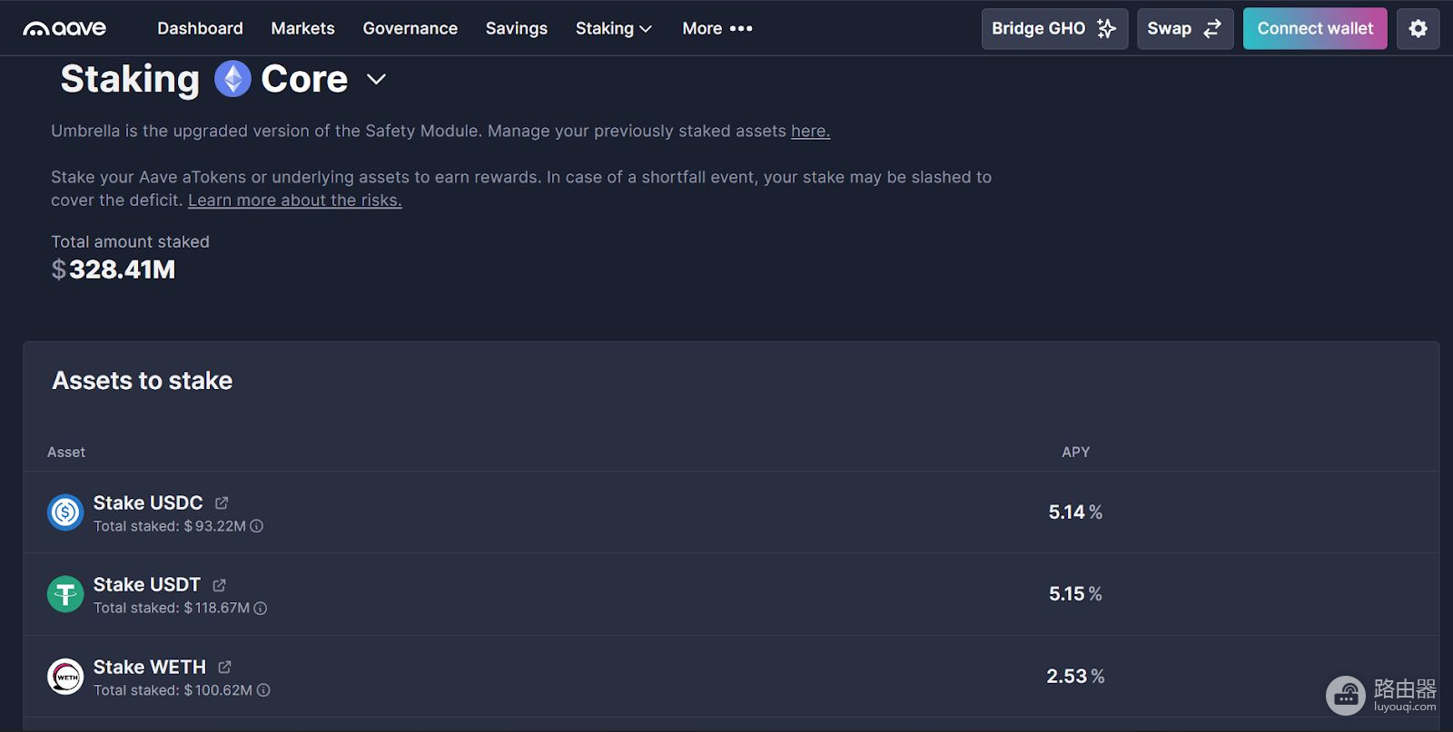This screenshot has width=1453, height=732.
Task: Open external link icon beside Stake WETH
Action: (224, 667)
